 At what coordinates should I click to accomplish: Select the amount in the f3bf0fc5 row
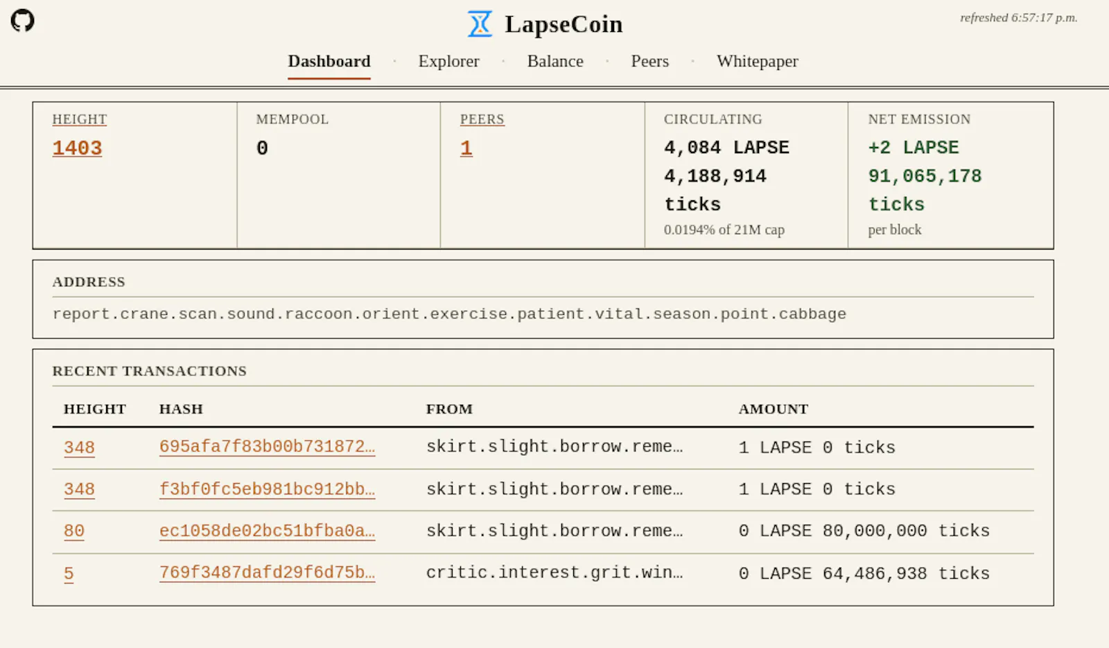817,489
